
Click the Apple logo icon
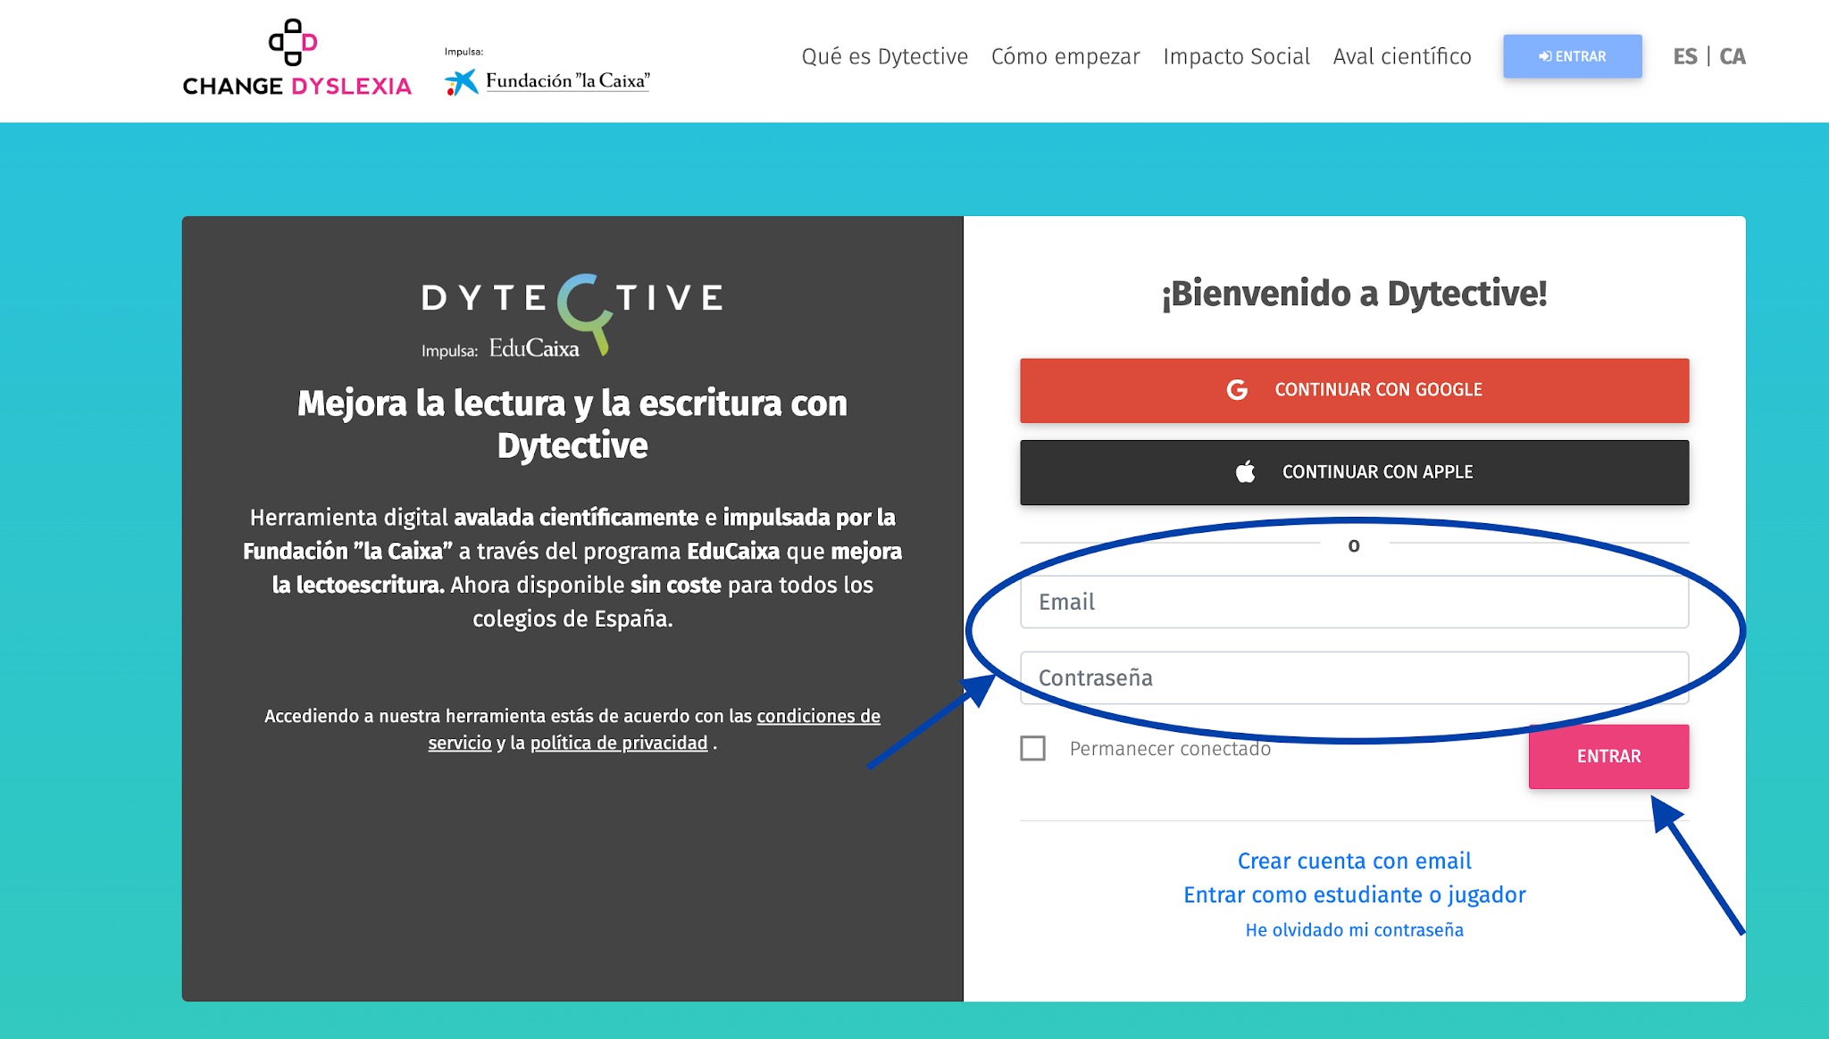coord(1245,471)
